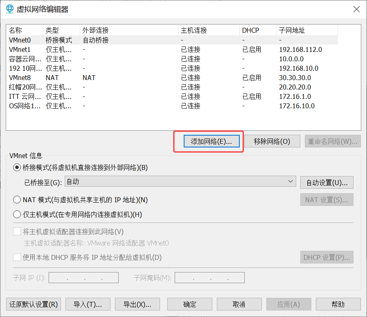Screen dimensions: 367x317
Task: Click subnet address 192.168.10.0
Action: (x=298, y=68)
